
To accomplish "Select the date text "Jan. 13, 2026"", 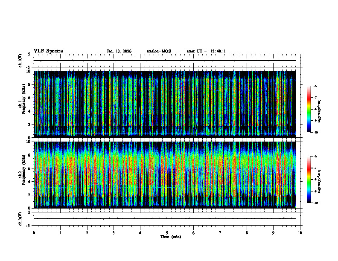I will tap(119, 51).
